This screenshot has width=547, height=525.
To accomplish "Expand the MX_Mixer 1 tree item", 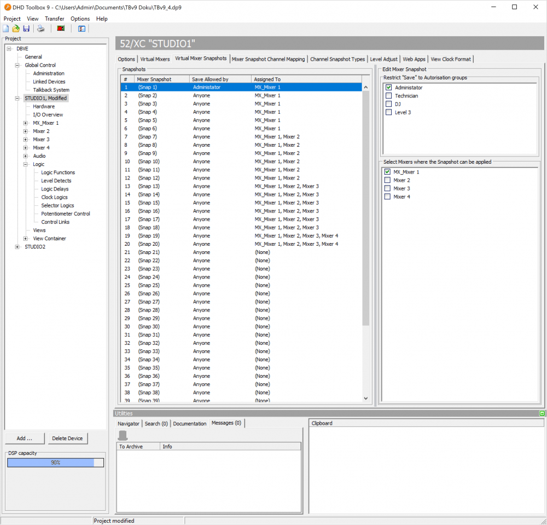I will click(x=24, y=123).
